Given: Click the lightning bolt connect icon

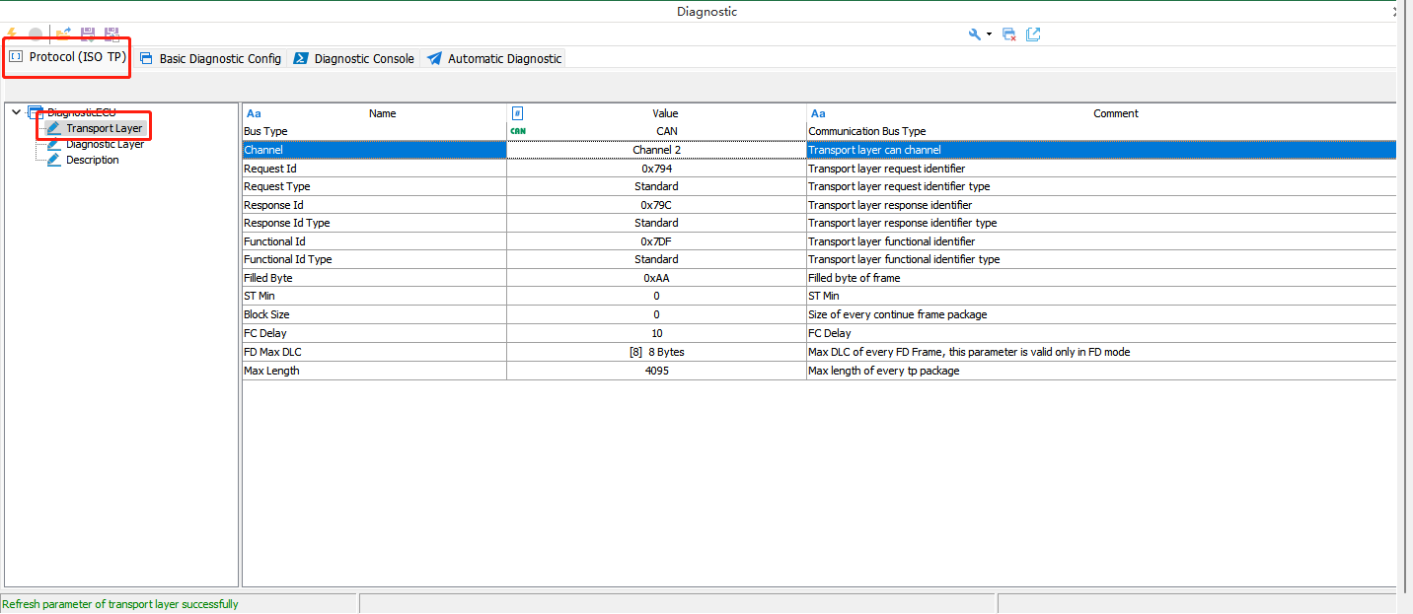Looking at the screenshot, I should 11,34.
